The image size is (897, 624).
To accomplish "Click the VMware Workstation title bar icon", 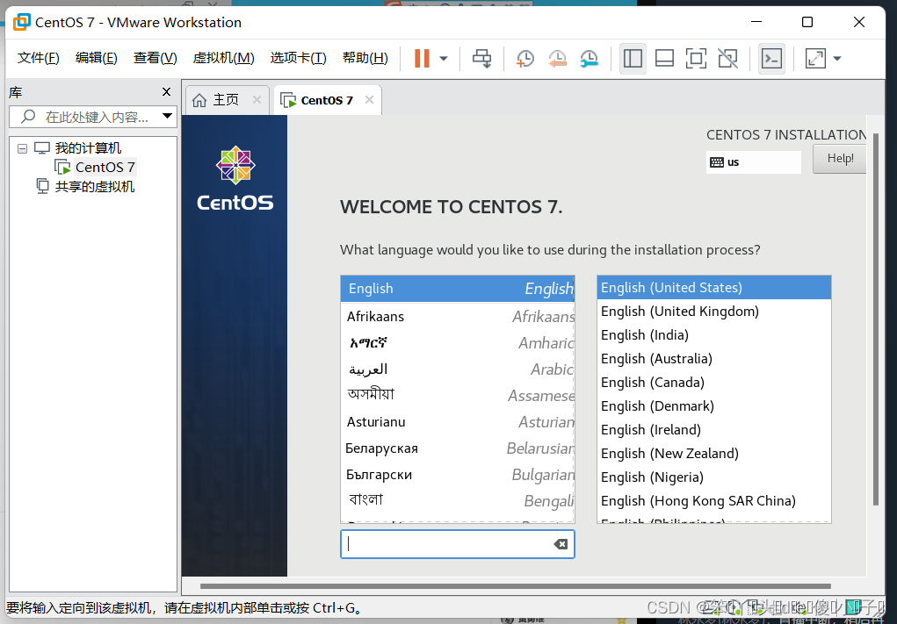I will point(22,22).
